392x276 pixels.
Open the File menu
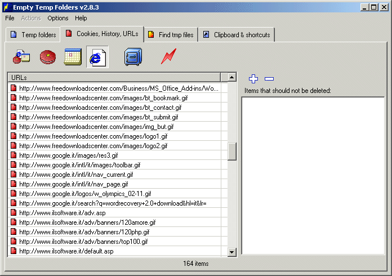(x=10, y=18)
